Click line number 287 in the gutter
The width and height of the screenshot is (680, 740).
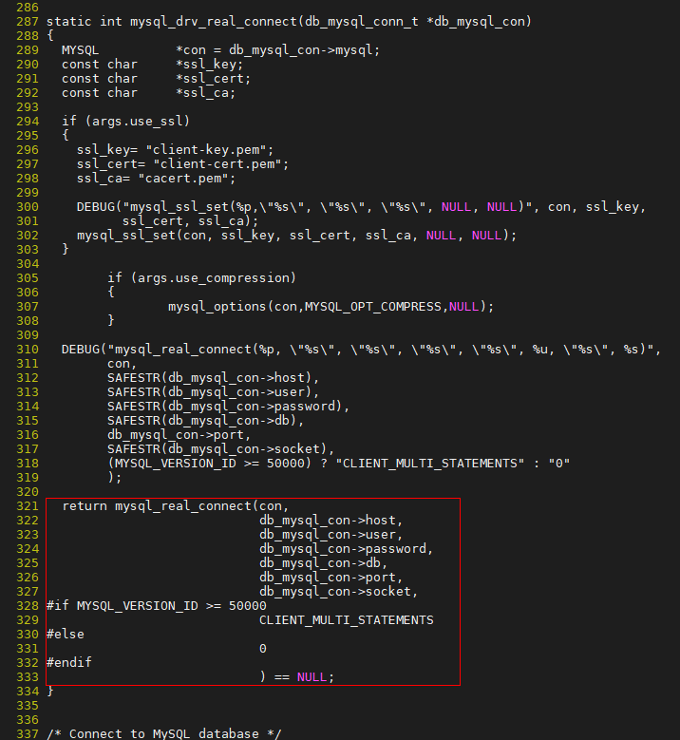pos(28,22)
